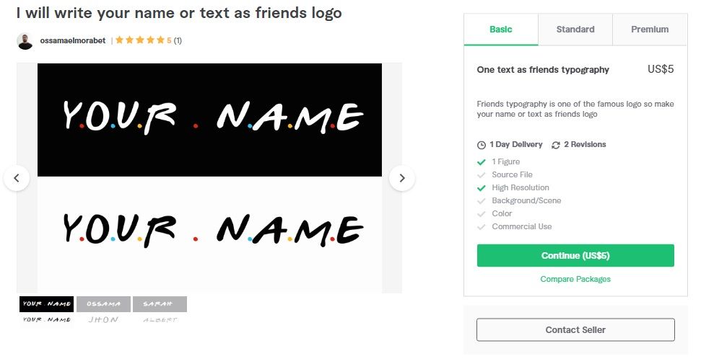Switch to the Premium package tab
The image size is (701, 364).
pos(650,30)
